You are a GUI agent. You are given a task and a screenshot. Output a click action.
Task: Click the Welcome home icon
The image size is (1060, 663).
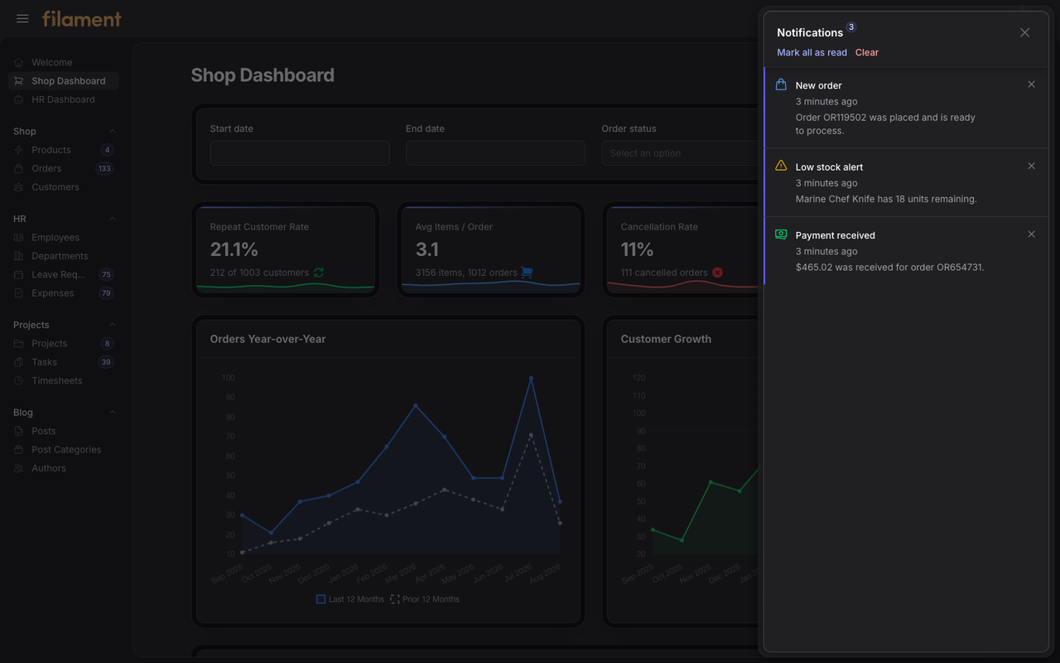click(x=19, y=62)
